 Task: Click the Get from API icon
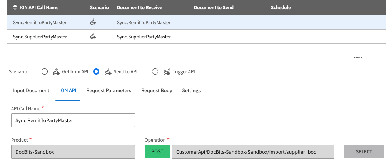[x=57, y=71]
